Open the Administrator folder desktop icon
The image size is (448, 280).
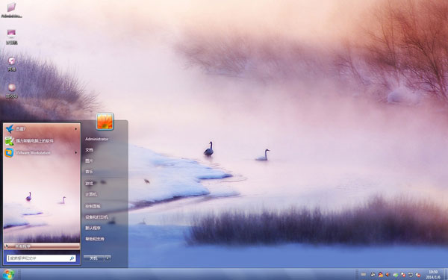pos(11,10)
